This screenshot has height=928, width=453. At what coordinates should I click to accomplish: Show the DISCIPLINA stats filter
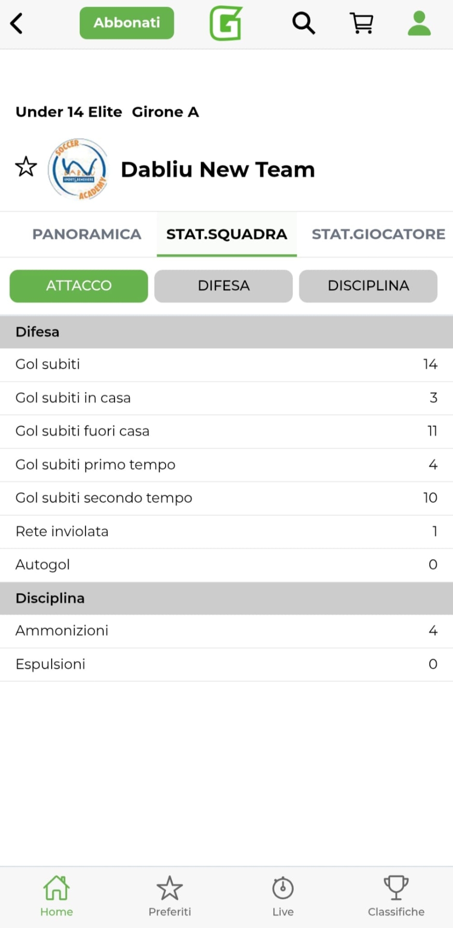click(368, 286)
